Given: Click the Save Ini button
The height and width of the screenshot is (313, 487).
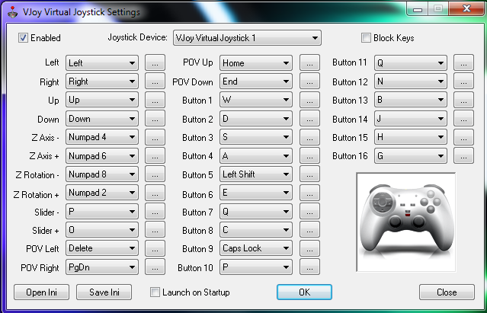Looking at the screenshot, I should point(104,292).
